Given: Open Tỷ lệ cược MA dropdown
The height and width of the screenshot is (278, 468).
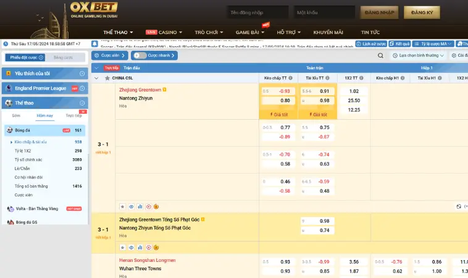Looking at the screenshot, I should tap(434, 44).
